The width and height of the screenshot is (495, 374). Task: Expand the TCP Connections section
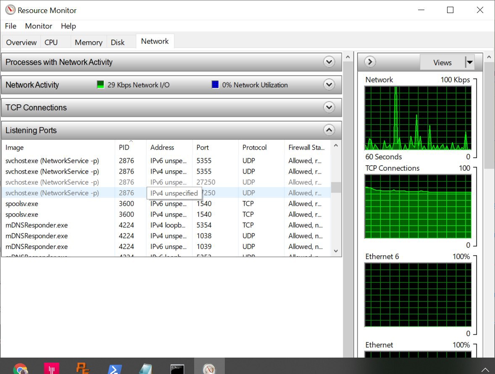[329, 107]
